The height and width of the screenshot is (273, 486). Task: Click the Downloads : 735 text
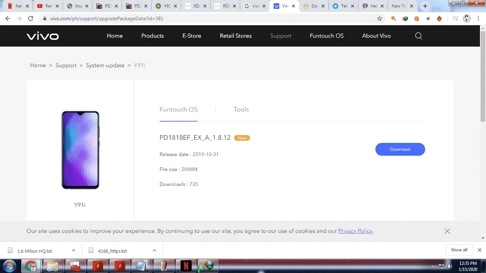pyautogui.click(x=179, y=184)
